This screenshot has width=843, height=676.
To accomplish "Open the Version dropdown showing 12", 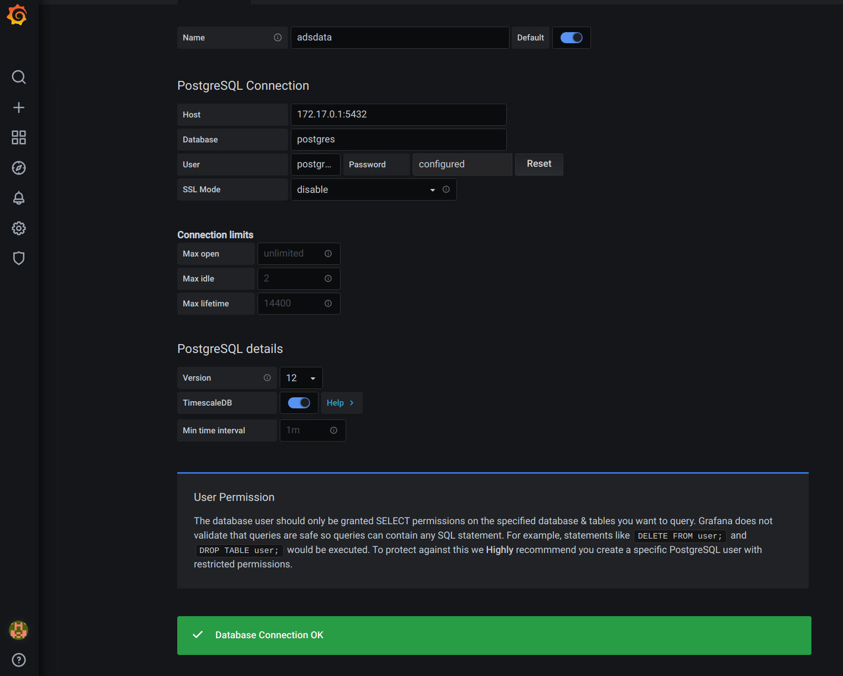I will (301, 378).
